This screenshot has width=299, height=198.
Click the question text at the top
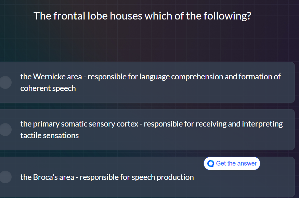pyautogui.click(x=142, y=16)
